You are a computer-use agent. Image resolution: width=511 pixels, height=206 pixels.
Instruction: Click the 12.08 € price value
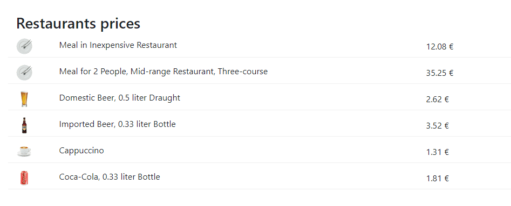click(440, 47)
